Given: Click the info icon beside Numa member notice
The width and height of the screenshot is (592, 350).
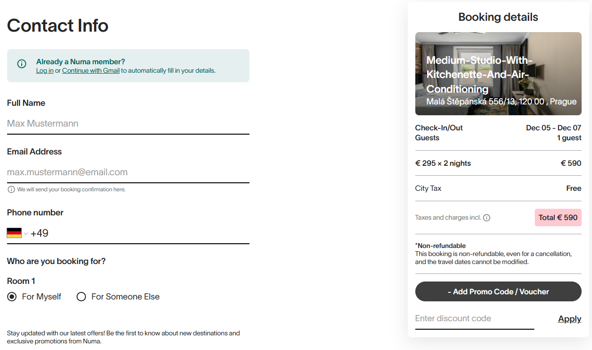Looking at the screenshot, I should [x=22, y=64].
